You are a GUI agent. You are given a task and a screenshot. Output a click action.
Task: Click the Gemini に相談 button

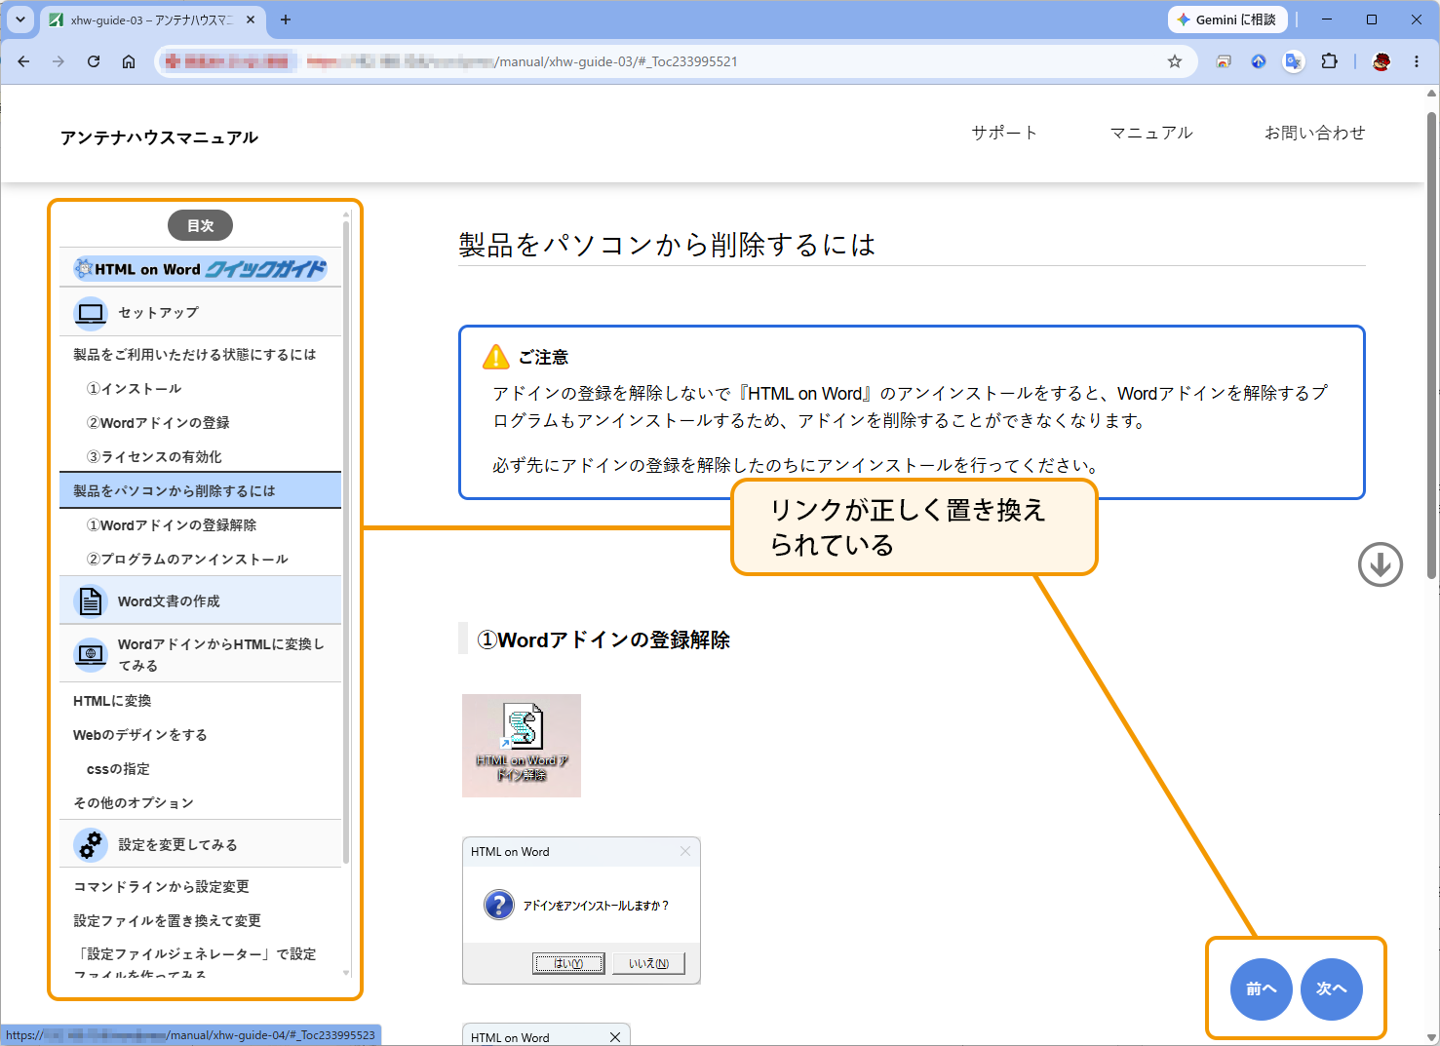coord(1227,19)
